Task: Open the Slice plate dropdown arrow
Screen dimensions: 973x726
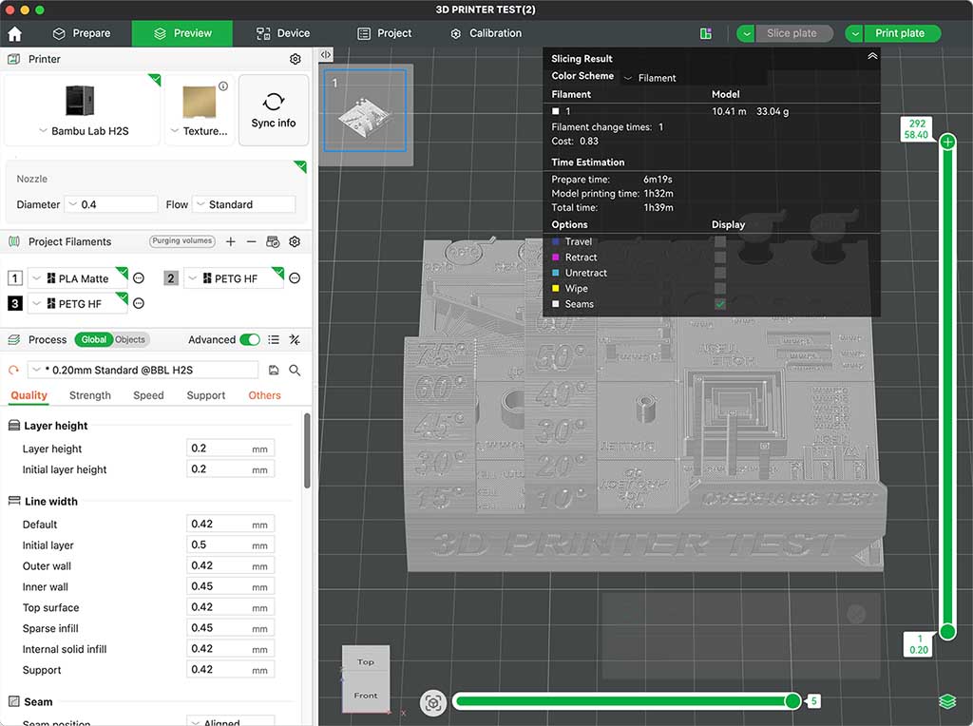Action: coord(746,33)
